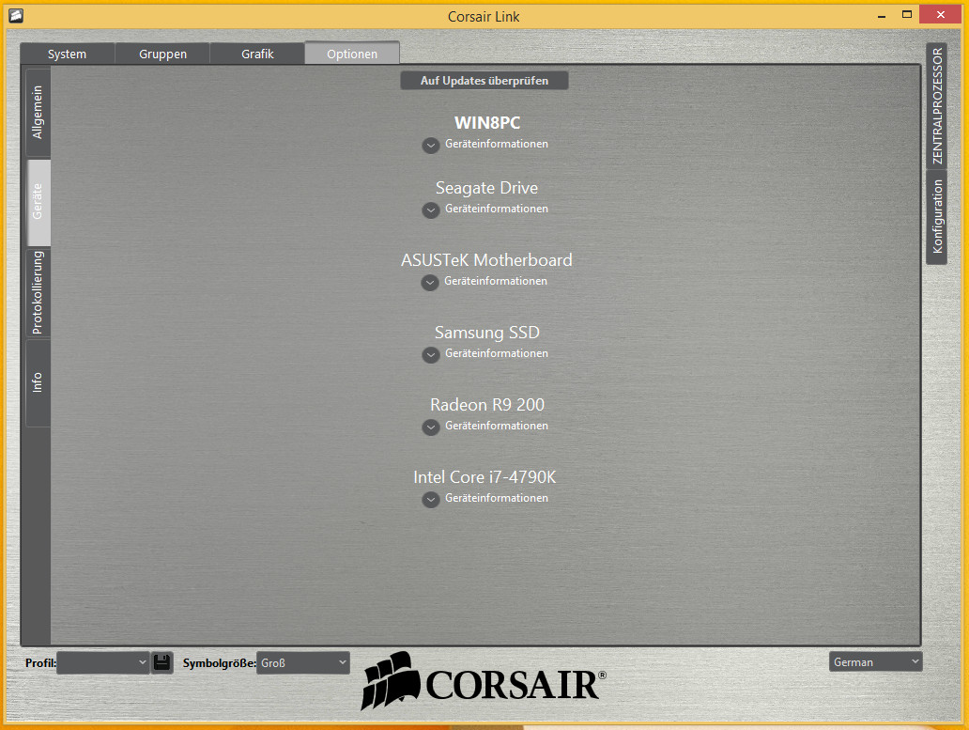
Task: Open the Konfiguration side panel tab
Action: pyautogui.click(x=937, y=217)
